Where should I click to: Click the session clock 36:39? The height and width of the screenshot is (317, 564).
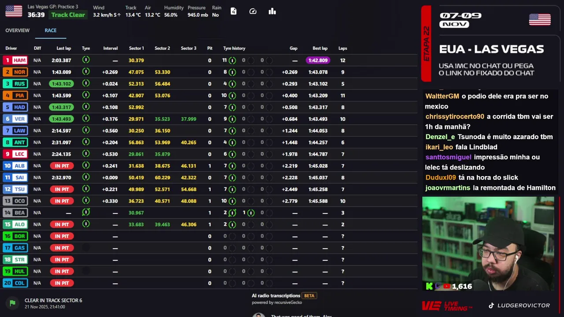(x=36, y=15)
